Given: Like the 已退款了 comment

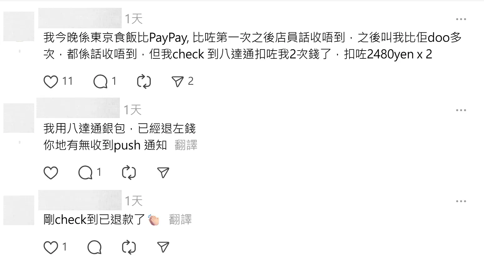Looking at the screenshot, I should (51, 247).
